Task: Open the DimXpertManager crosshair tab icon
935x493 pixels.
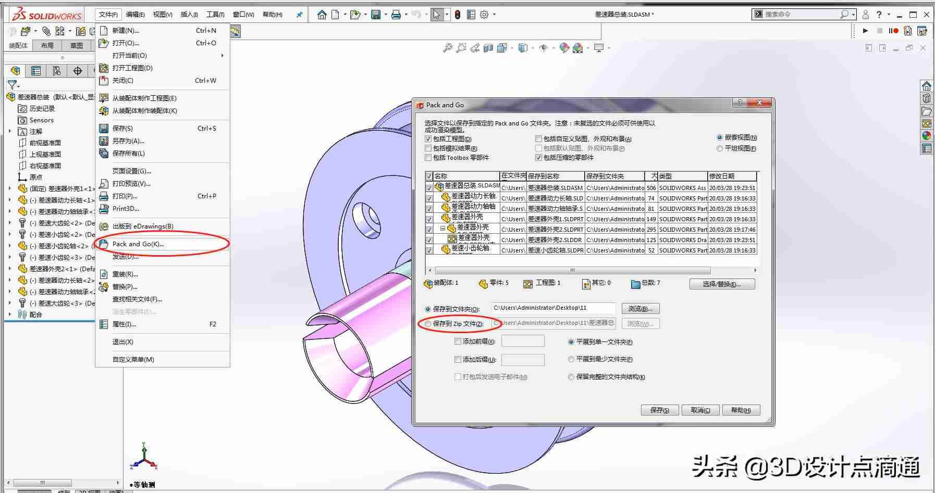Action: point(78,71)
